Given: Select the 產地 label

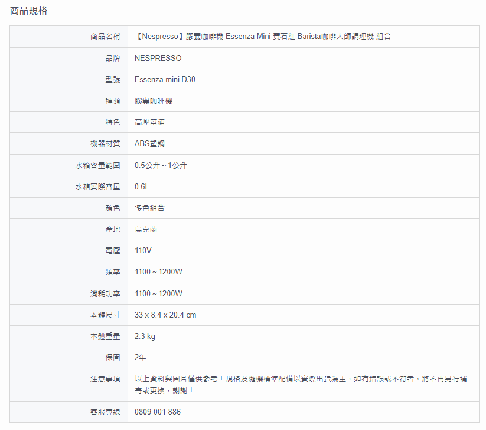Looking at the screenshot, I should click(113, 229).
